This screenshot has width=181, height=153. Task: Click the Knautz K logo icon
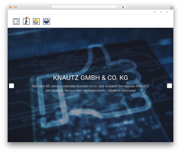click(x=16, y=21)
